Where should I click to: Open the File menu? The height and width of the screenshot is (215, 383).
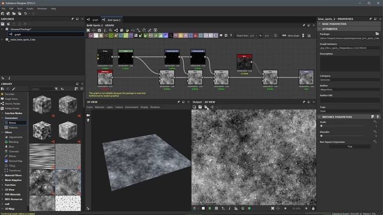4,8
